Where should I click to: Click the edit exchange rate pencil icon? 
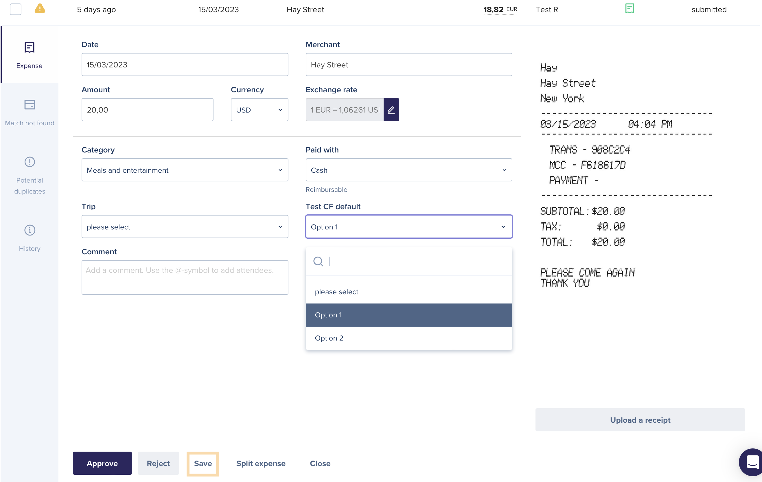[391, 110]
